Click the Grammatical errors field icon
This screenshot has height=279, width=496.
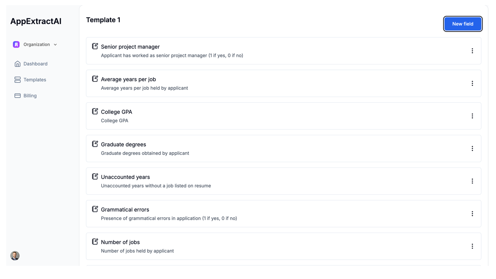[x=95, y=209]
